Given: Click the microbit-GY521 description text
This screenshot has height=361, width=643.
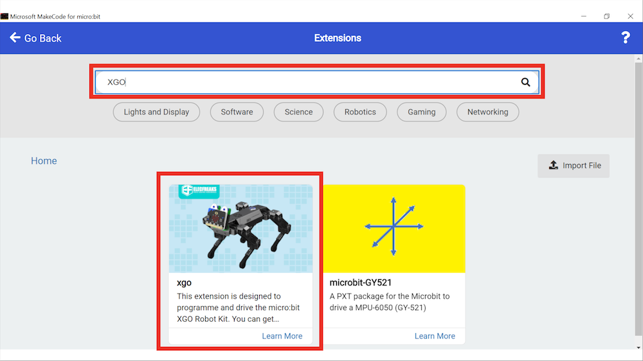Looking at the screenshot, I should pos(390,302).
